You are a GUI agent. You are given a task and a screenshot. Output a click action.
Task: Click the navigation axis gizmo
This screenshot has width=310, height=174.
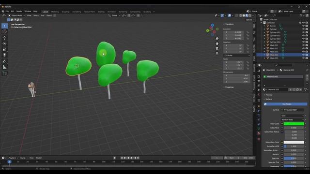pos(212,30)
